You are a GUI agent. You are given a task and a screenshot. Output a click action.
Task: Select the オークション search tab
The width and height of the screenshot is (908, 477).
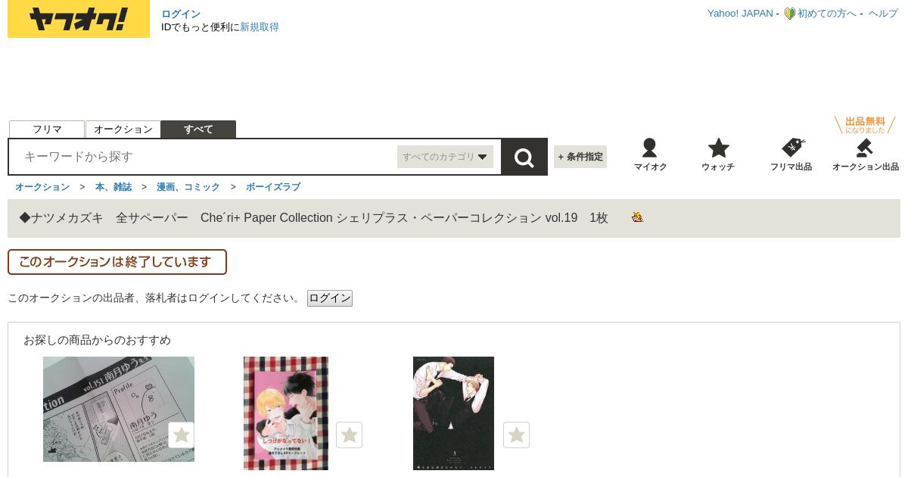pos(123,129)
